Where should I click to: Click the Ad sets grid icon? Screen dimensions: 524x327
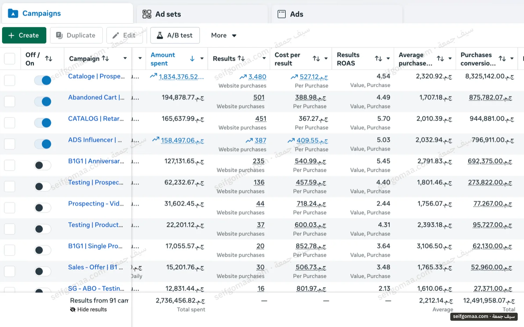(x=147, y=14)
